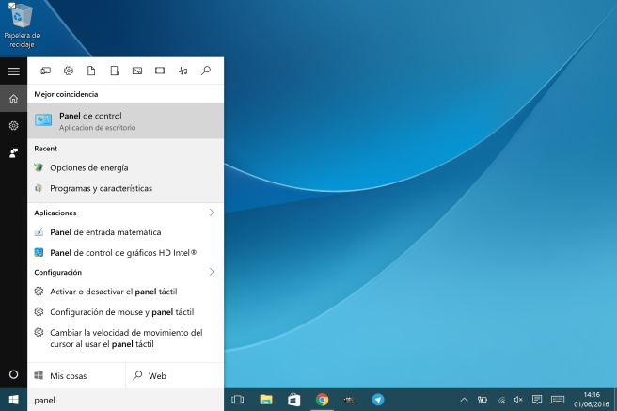Viewport: 617px width, 411px height.
Task: Filter results by documents icon
Action: (91, 71)
